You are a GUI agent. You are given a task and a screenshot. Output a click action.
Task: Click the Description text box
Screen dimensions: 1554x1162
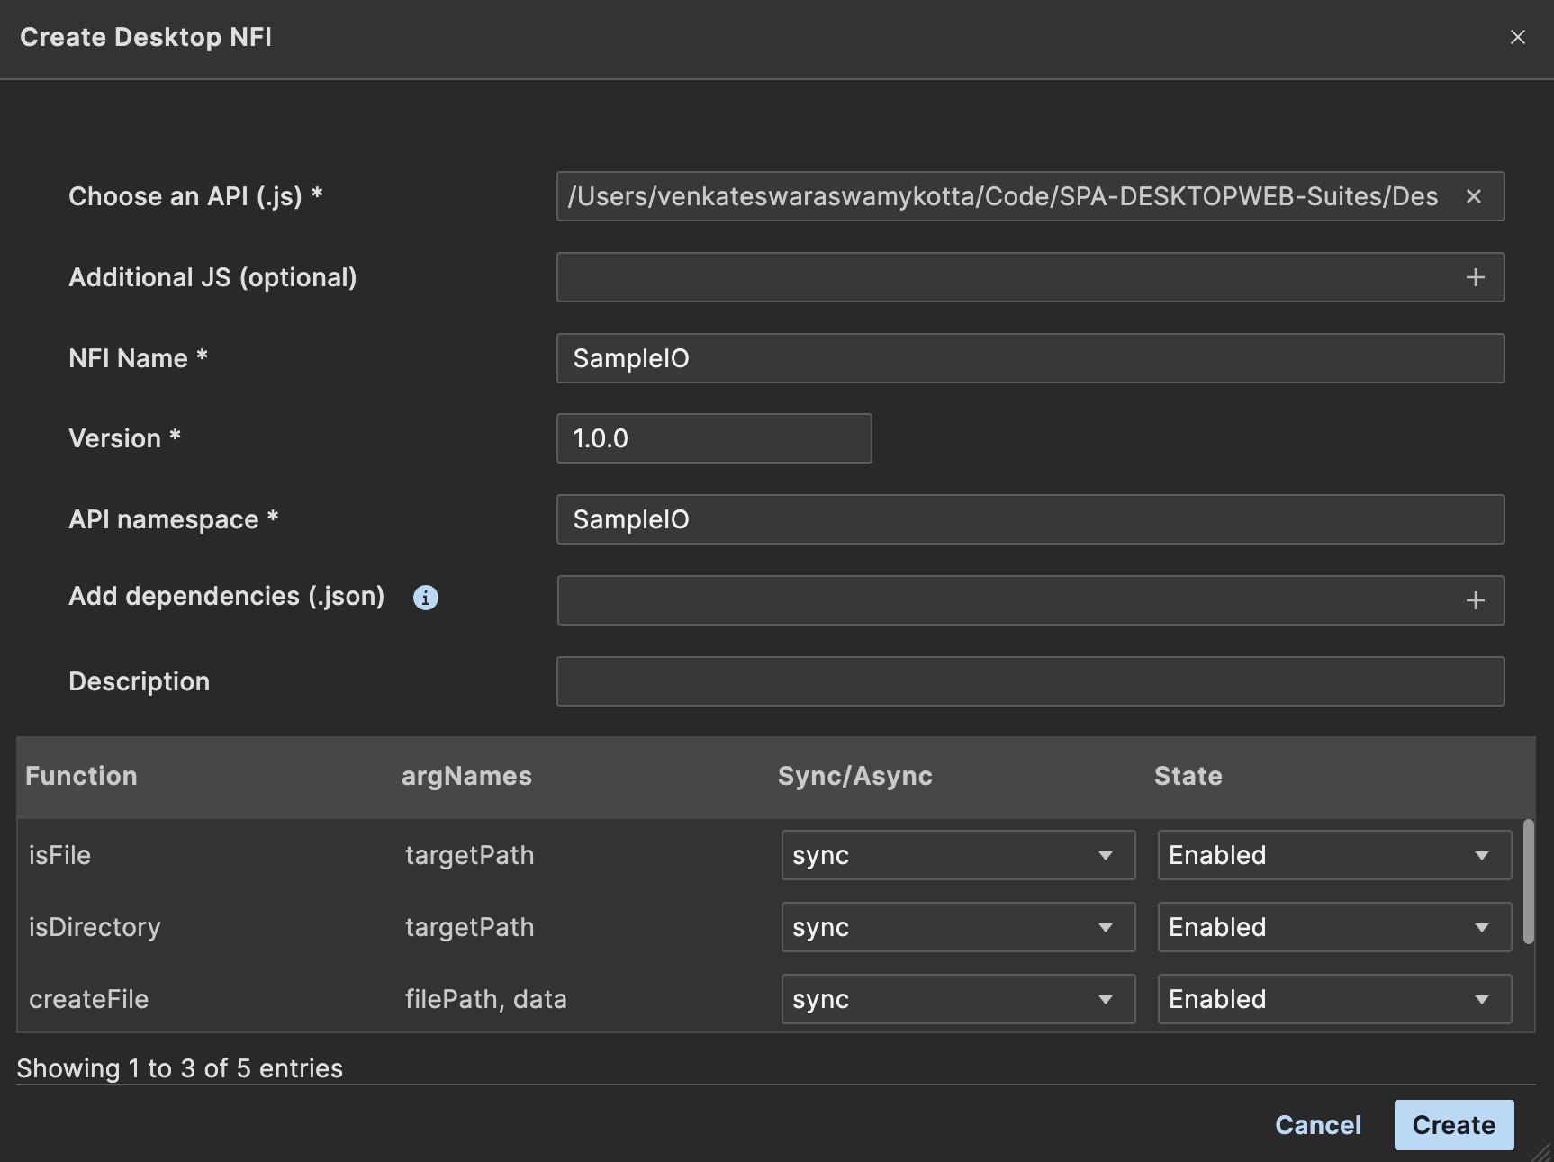click(x=1029, y=681)
